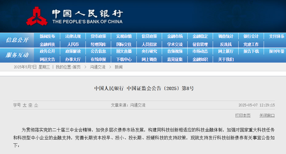The image size is (286, 154).
Task: Open 公告信息 navigation link
Action: click(98, 51)
